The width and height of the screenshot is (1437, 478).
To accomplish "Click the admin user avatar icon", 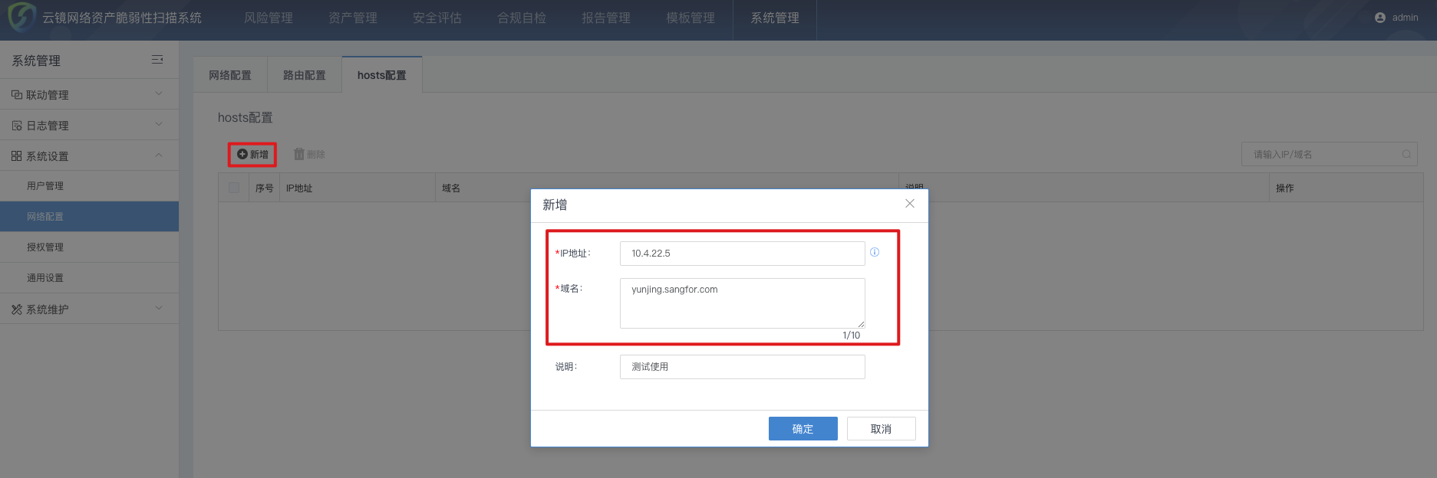I will point(1380,18).
